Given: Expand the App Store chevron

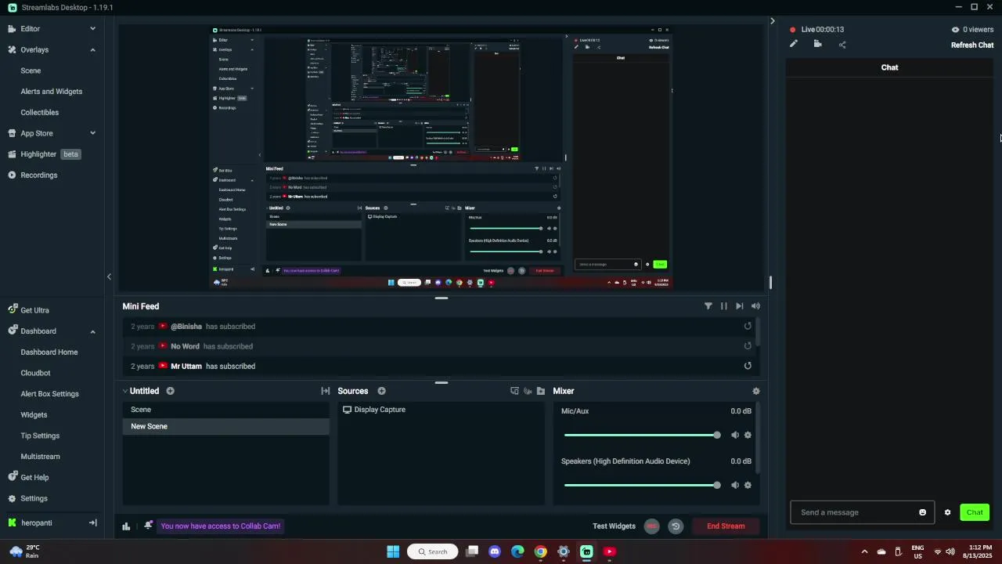Looking at the screenshot, I should (x=92, y=133).
